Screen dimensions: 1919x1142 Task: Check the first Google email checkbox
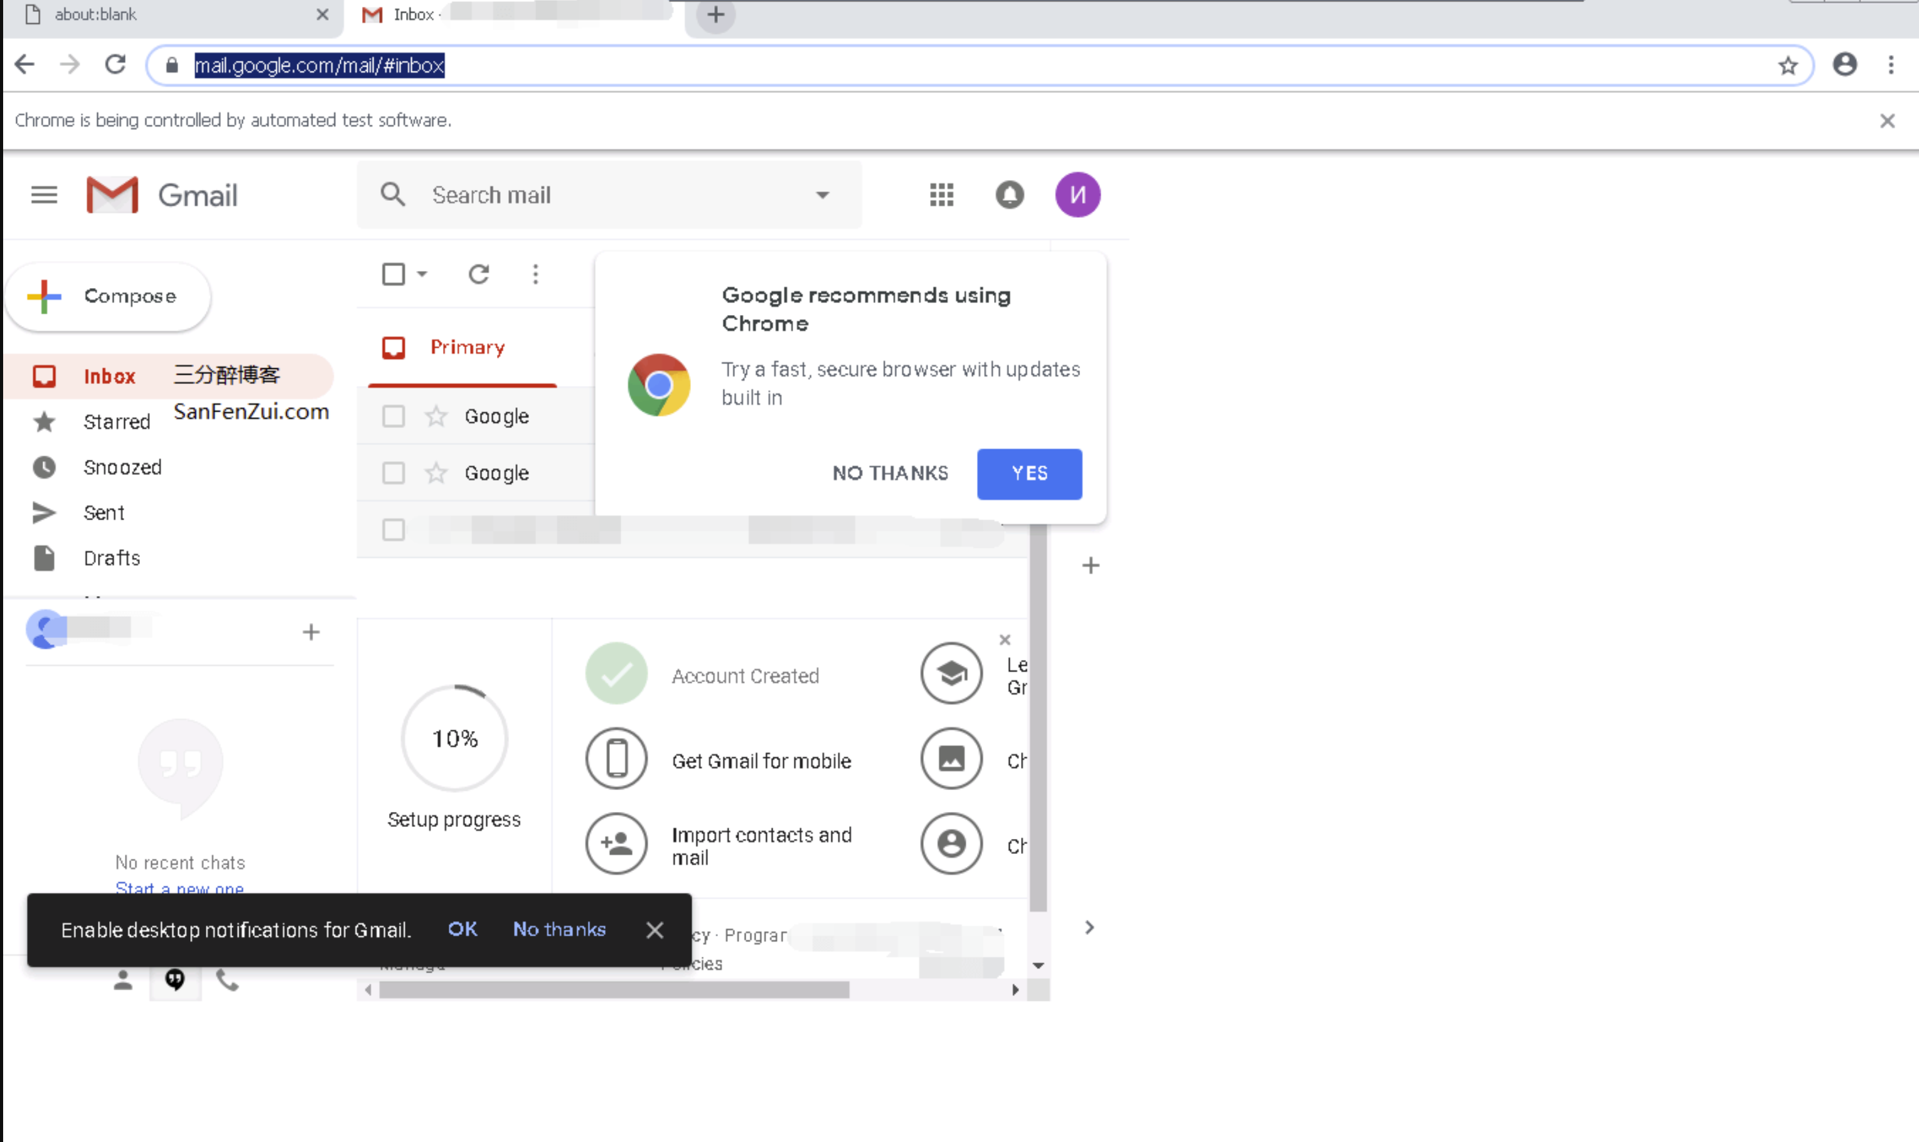coord(393,416)
